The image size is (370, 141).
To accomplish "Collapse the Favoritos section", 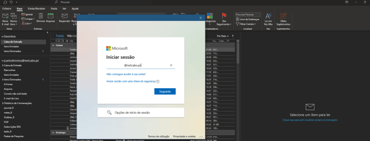I will tap(2, 36).
